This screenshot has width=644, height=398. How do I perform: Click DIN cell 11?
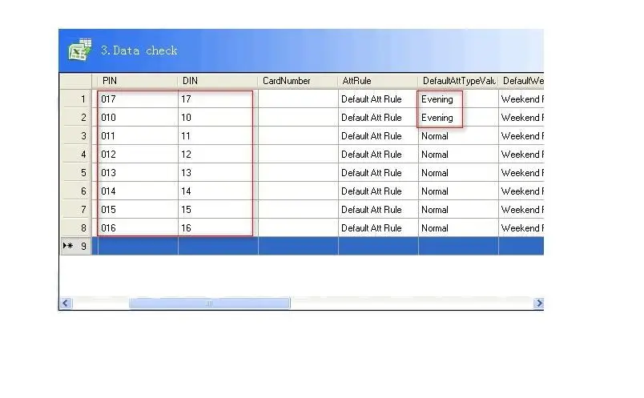[x=218, y=136]
